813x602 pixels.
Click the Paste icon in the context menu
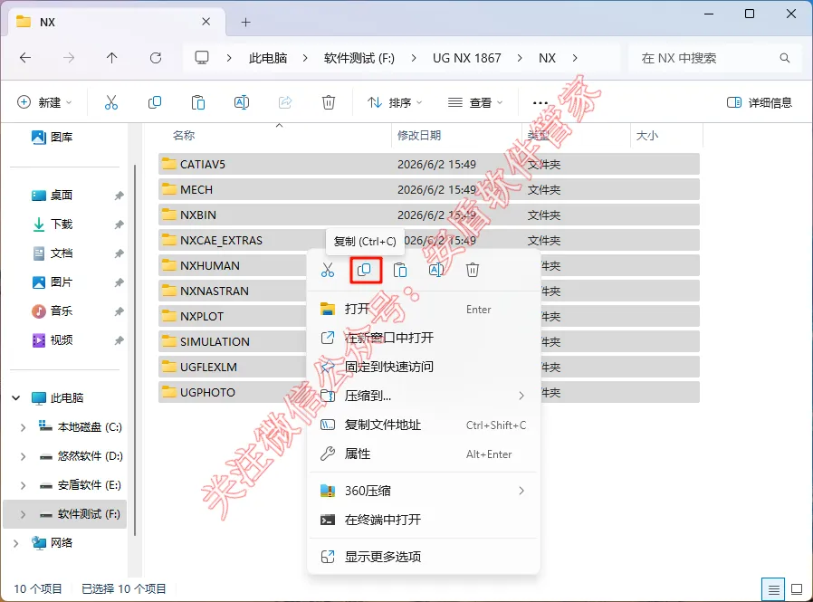coord(400,270)
